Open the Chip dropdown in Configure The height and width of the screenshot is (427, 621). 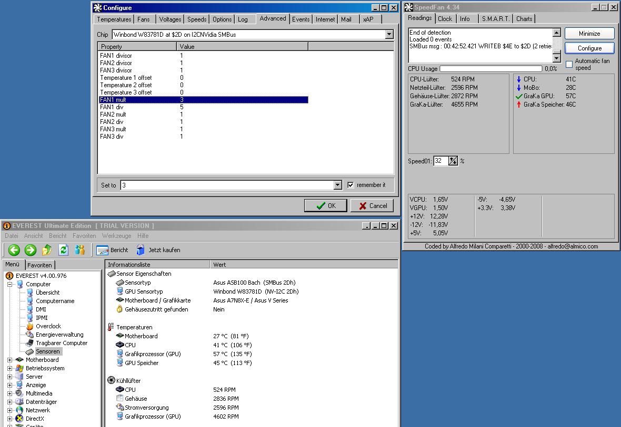coord(389,34)
